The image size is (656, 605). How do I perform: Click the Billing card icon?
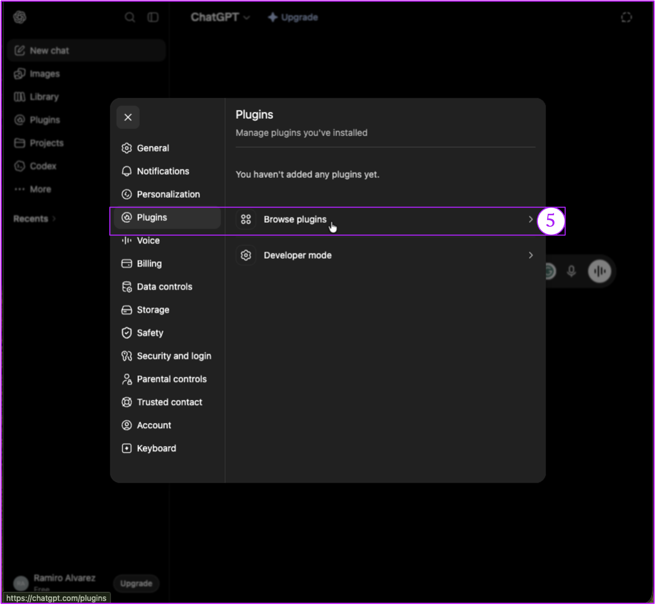[127, 264]
